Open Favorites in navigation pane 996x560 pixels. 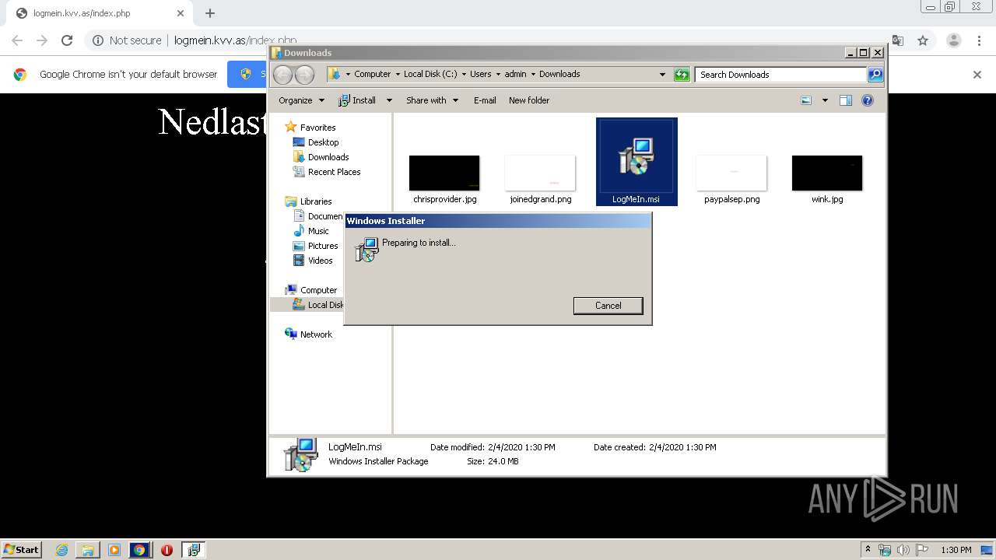(317, 128)
